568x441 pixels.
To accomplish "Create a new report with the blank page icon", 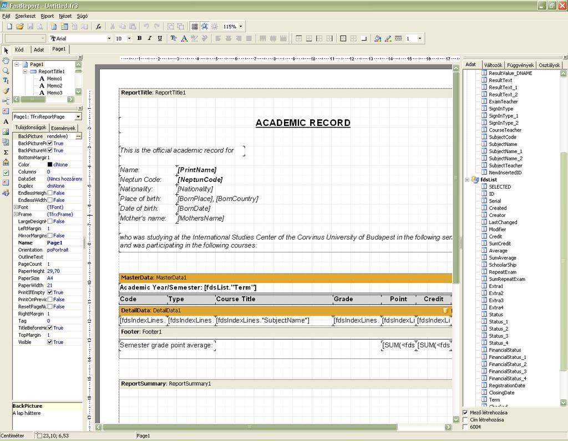I will pyautogui.click(x=9, y=27).
